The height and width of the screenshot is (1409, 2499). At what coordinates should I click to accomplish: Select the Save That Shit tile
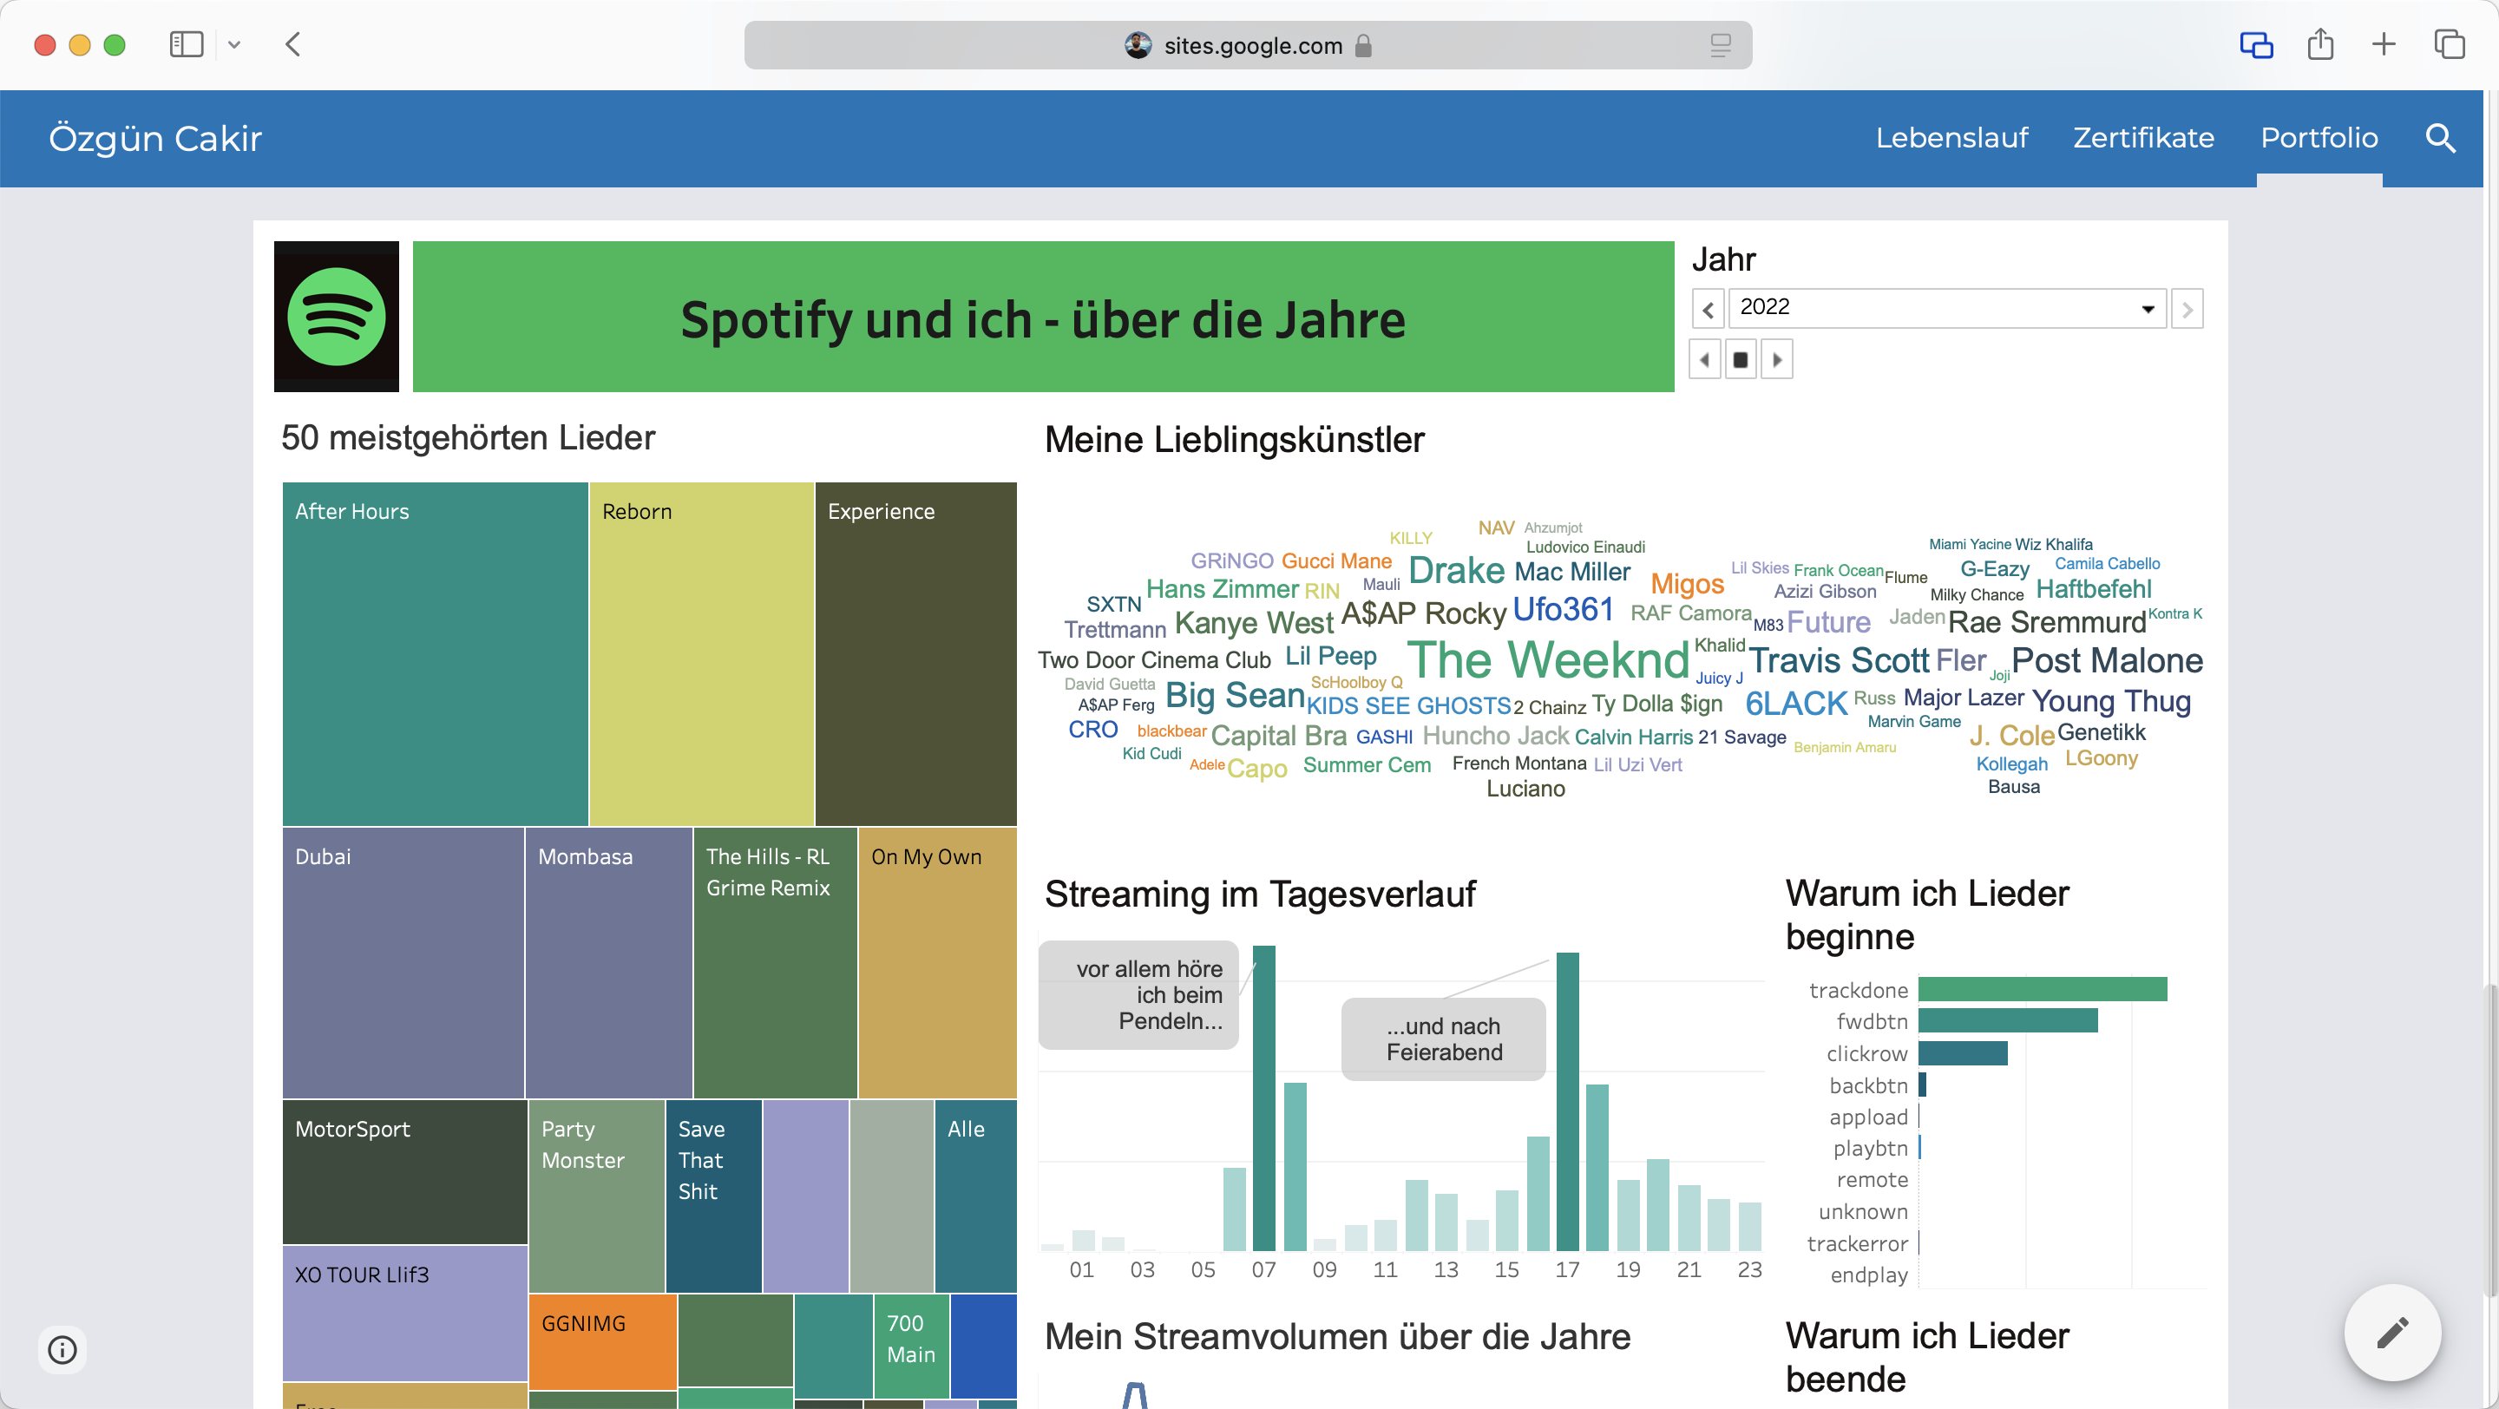713,1196
